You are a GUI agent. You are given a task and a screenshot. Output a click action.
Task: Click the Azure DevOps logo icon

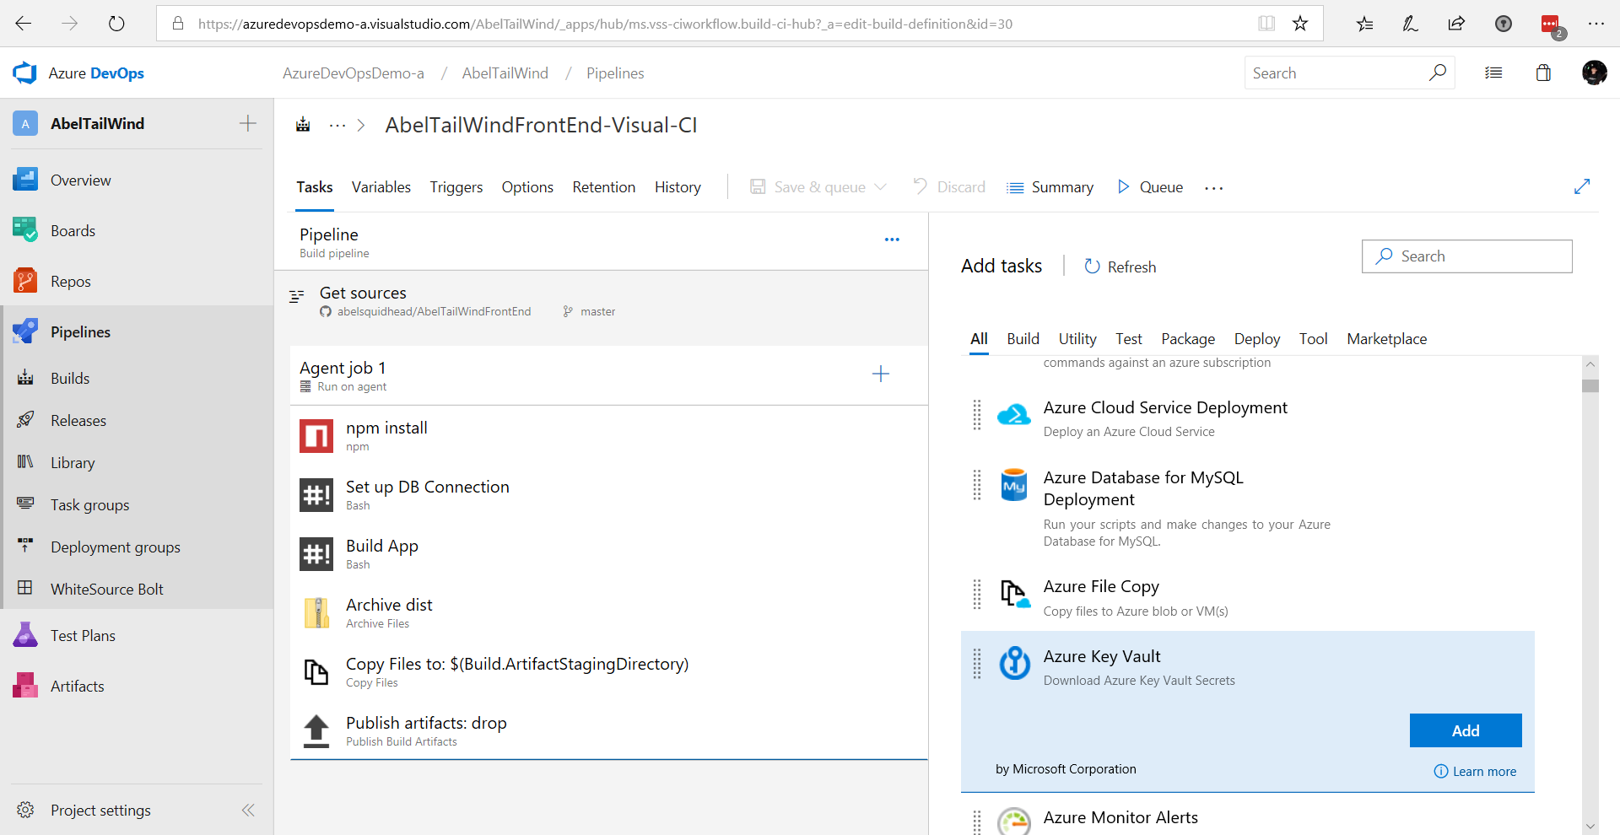coord(24,73)
